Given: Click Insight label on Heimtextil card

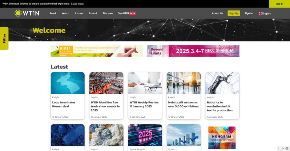Looking at the screenshot, I should (x=171, y=97).
